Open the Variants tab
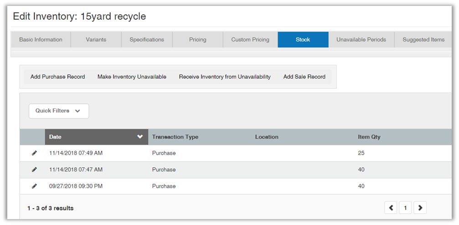Screen dimensions: 459x225 pyautogui.click(x=96, y=40)
